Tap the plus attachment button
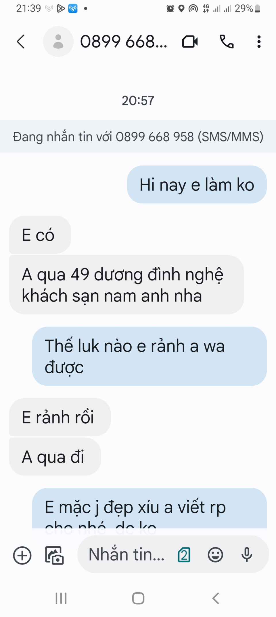Image resolution: width=276 pixels, height=617 pixels. 22,555
